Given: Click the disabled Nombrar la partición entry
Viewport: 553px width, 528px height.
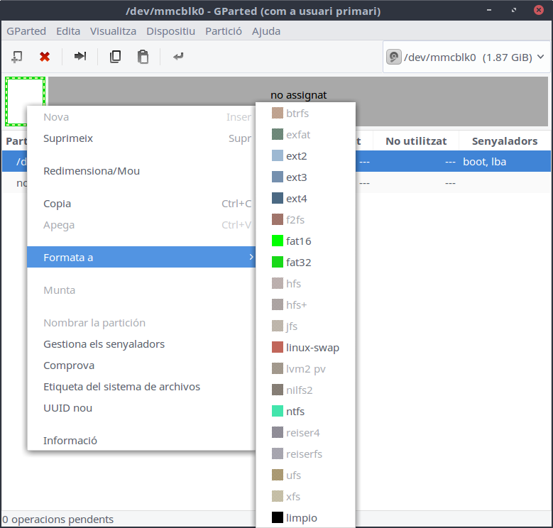Looking at the screenshot, I should [x=141, y=323].
